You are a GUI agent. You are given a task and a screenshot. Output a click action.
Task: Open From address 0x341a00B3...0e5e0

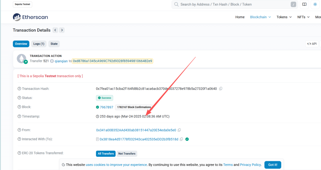pyautogui.click(x=136, y=130)
